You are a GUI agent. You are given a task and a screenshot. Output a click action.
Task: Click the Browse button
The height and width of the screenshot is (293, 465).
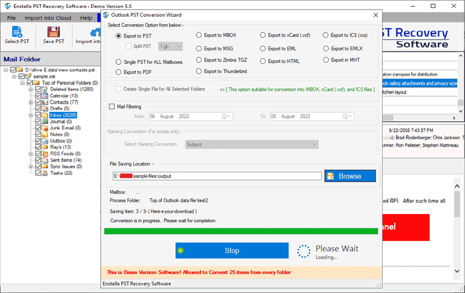coord(350,176)
